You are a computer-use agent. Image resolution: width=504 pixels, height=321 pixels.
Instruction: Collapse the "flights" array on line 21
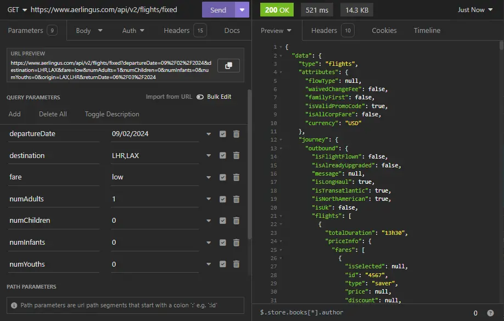(x=281, y=216)
